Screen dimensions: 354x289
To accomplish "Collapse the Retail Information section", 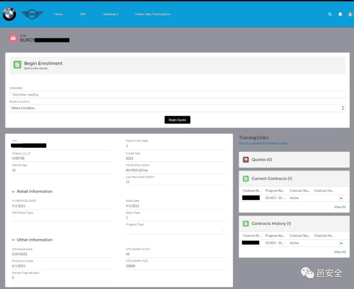I will (13, 192).
